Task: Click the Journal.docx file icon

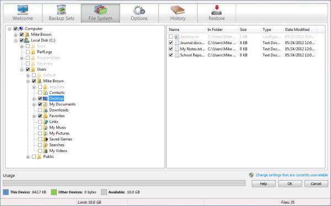Action: [177, 43]
